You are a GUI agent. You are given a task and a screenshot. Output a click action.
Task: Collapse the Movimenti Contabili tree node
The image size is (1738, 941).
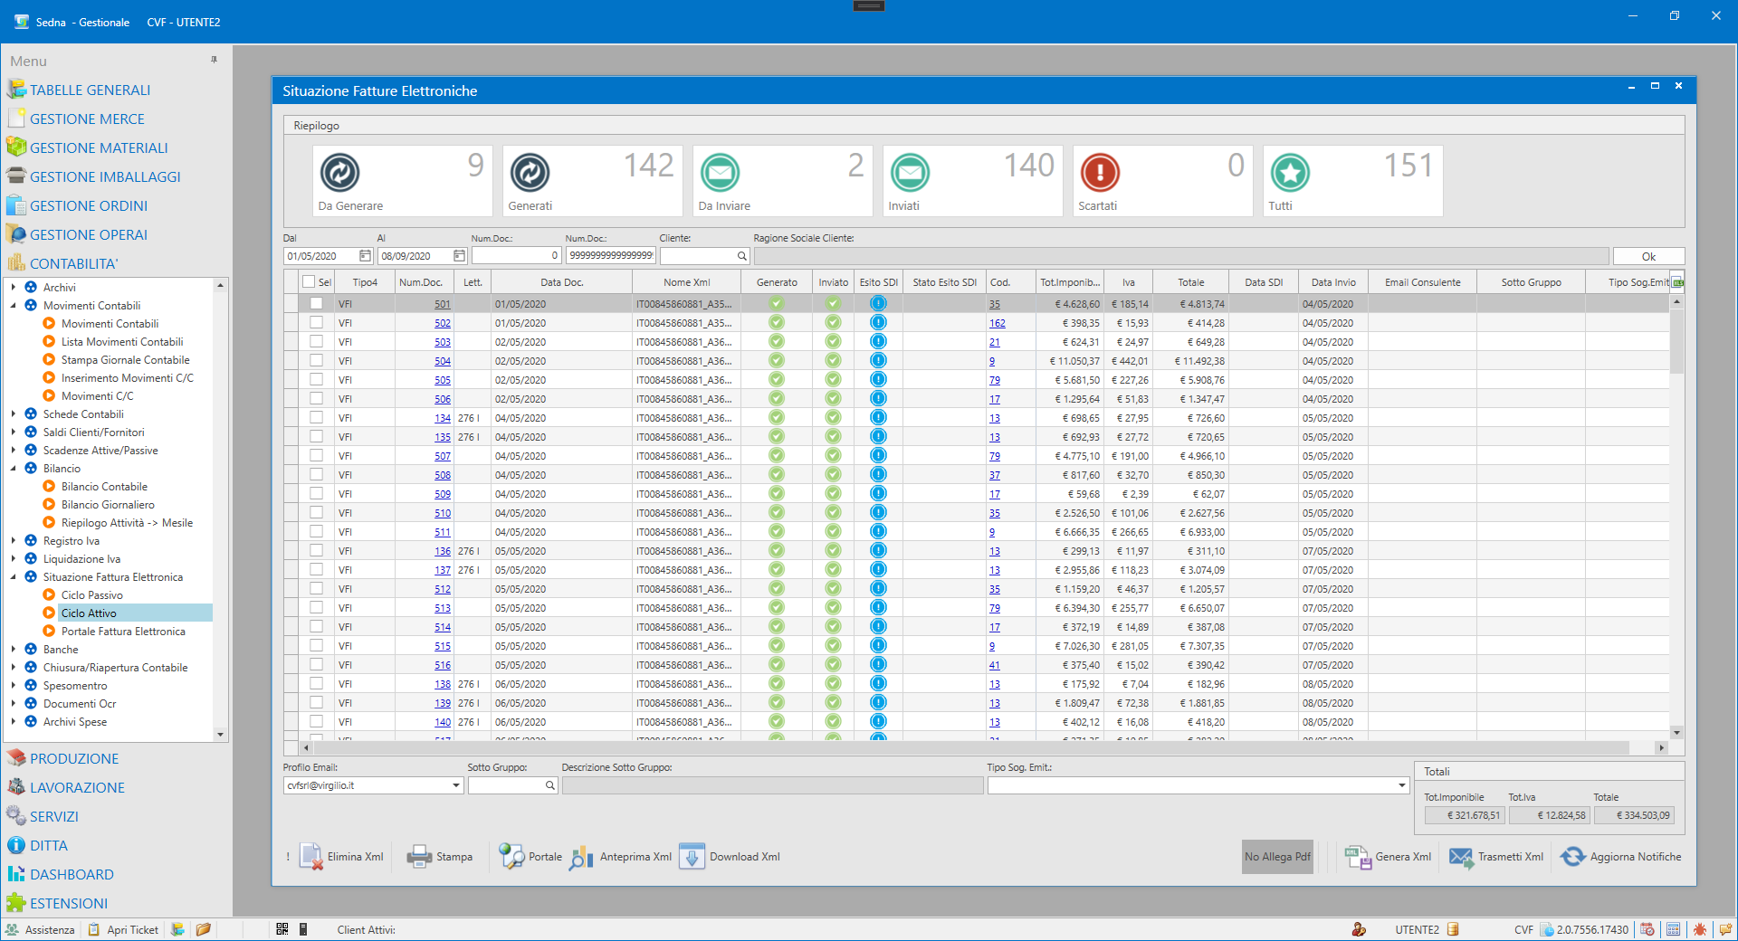pos(14,305)
